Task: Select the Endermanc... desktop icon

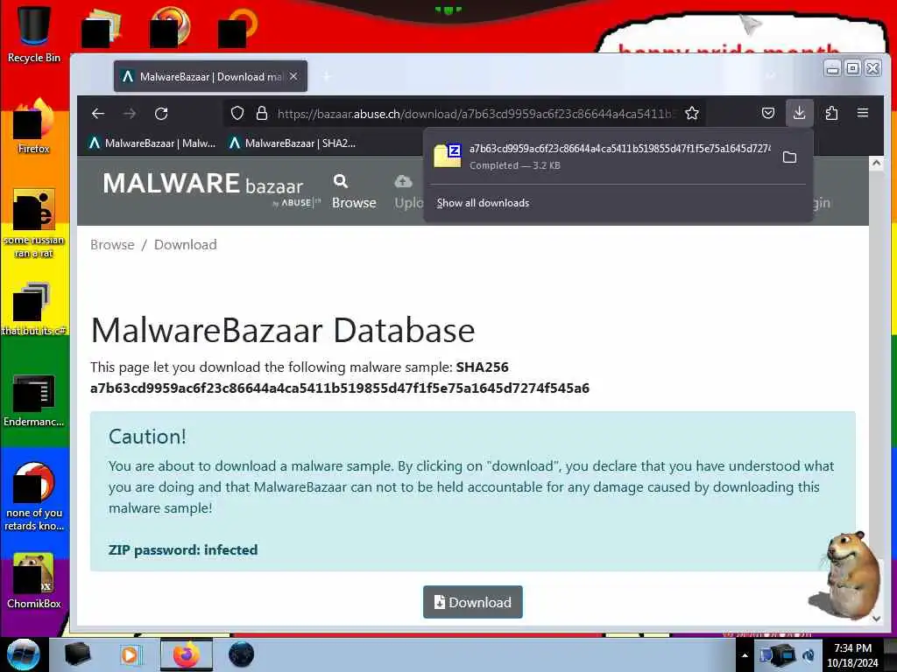Action: point(34,400)
